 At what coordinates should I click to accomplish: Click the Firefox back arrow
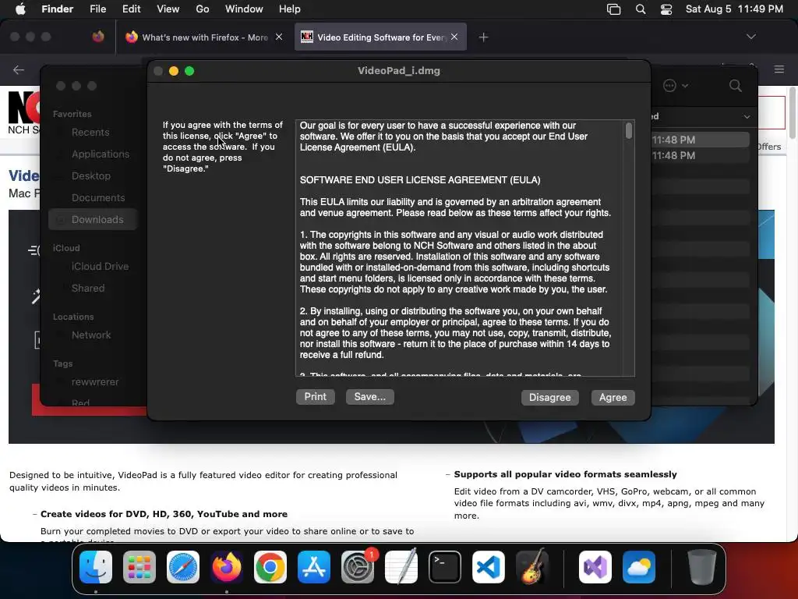[x=19, y=69]
